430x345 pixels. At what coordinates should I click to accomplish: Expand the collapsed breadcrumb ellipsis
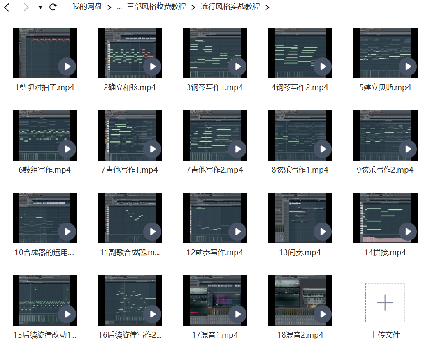(x=119, y=7)
